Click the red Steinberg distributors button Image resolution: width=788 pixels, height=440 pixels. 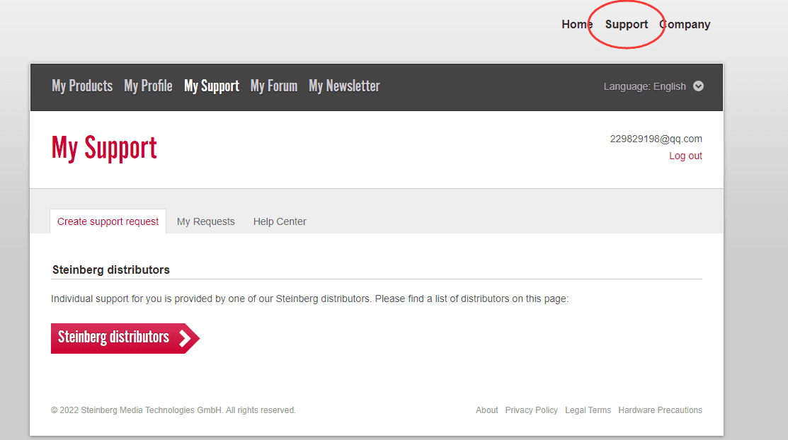tap(125, 338)
